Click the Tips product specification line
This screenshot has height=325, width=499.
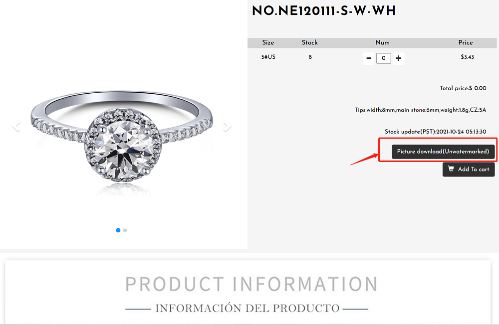click(420, 110)
